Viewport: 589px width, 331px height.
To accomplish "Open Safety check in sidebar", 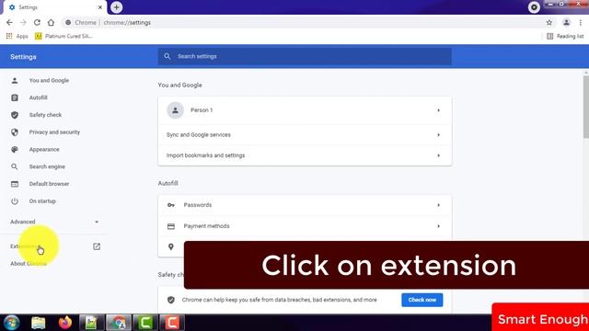I will 45,115.
